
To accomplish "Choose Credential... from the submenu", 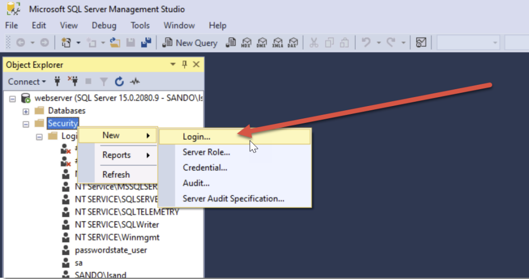I will (x=234, y=168).
